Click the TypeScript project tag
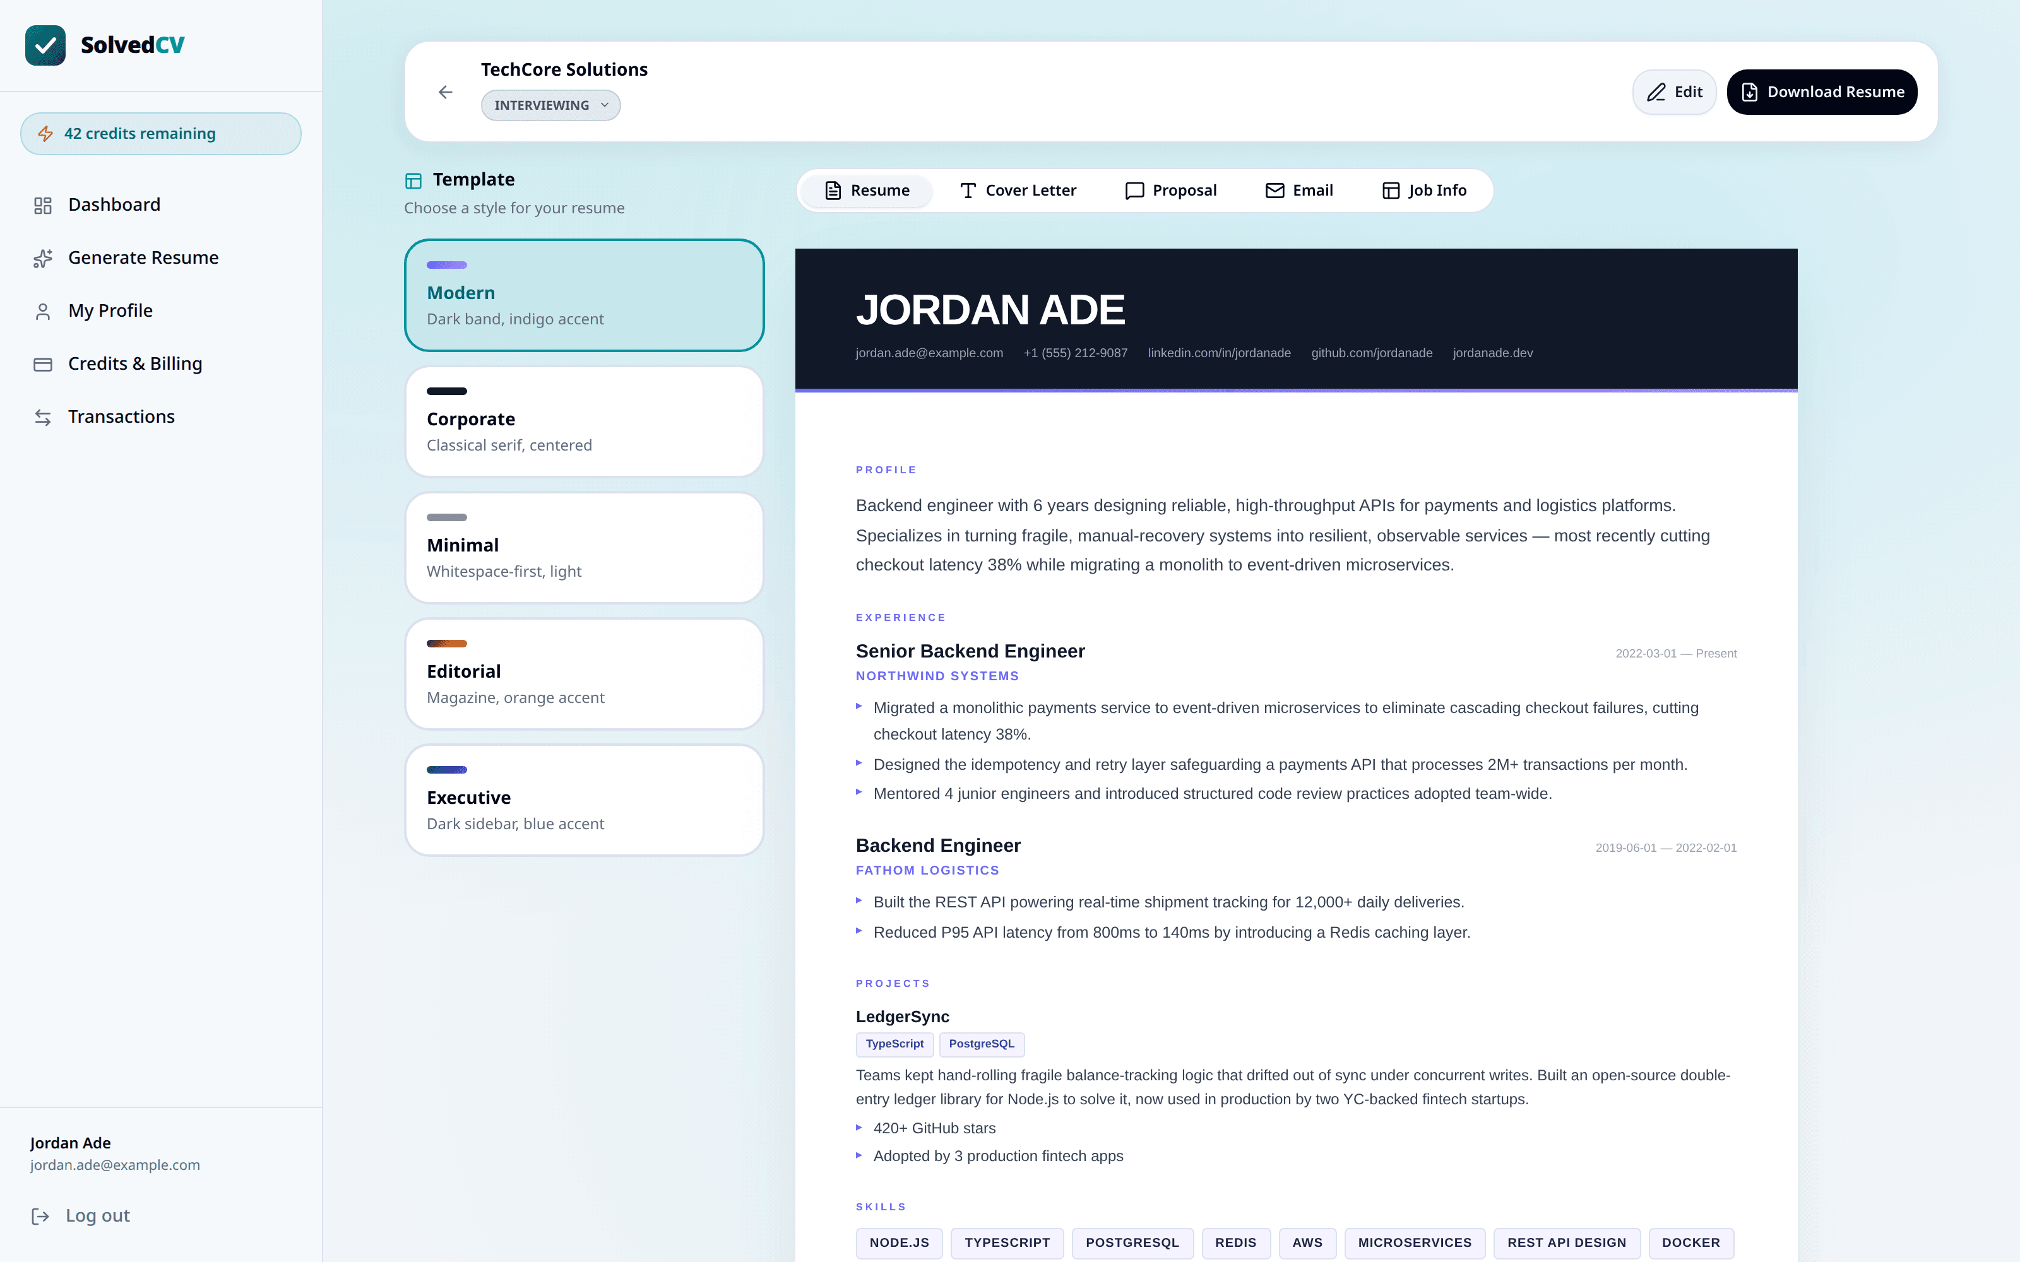This screenshot has width=2020, height=1262. pyautogui.click(x=894, y=1044)
